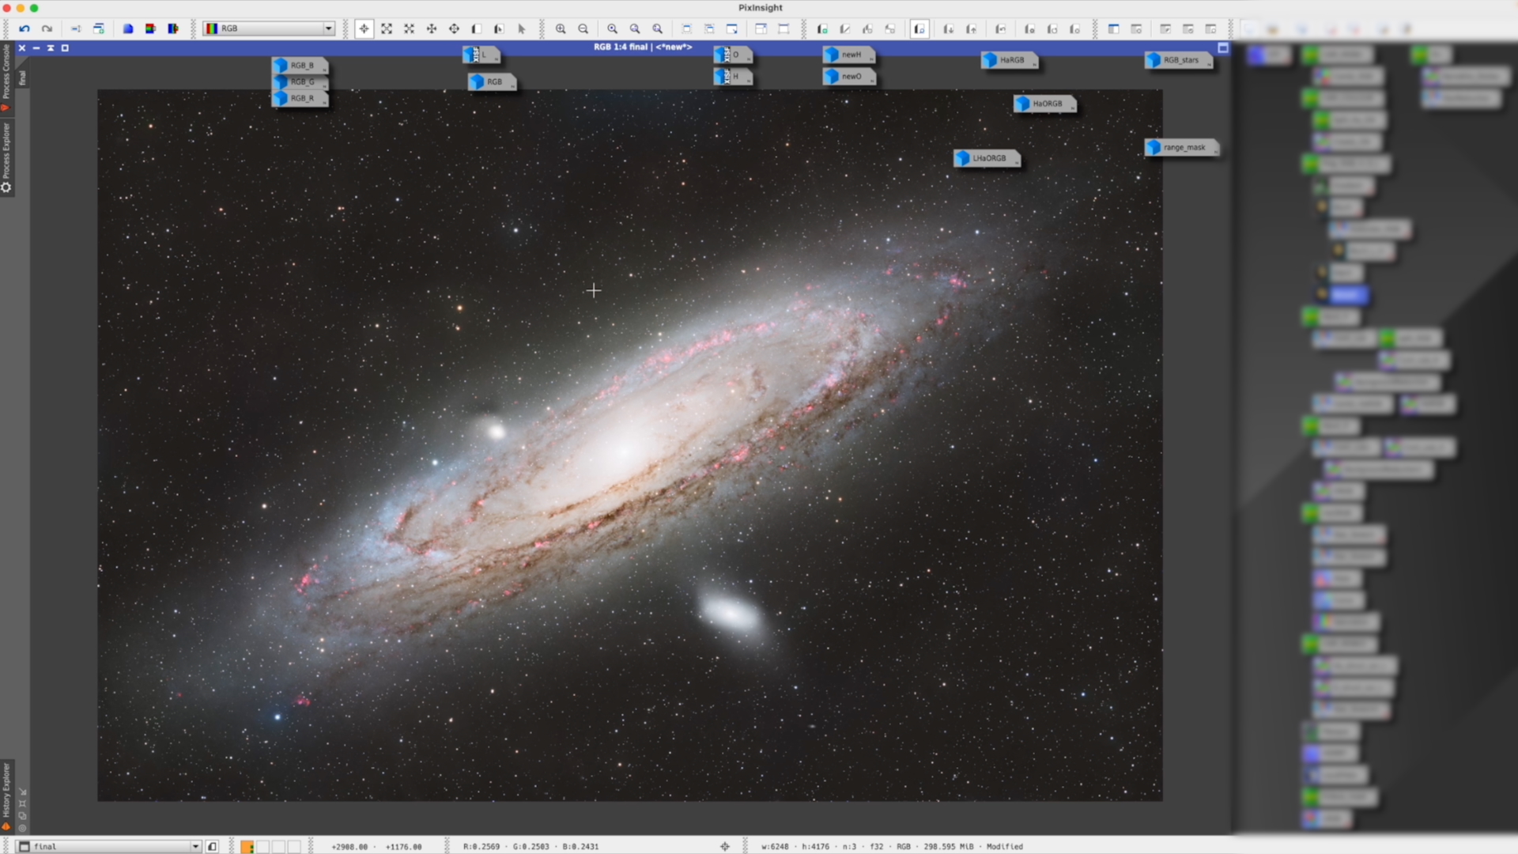Toggle the mask icon beside final selector
This screenshot has height=854, width=1518.
point(212,847)
